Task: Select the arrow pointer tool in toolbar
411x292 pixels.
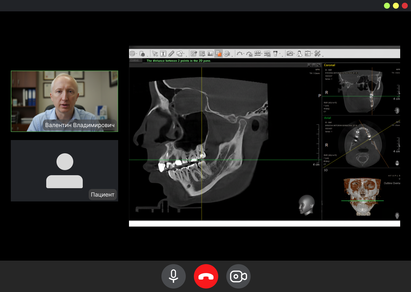Action: coord(155,54)
